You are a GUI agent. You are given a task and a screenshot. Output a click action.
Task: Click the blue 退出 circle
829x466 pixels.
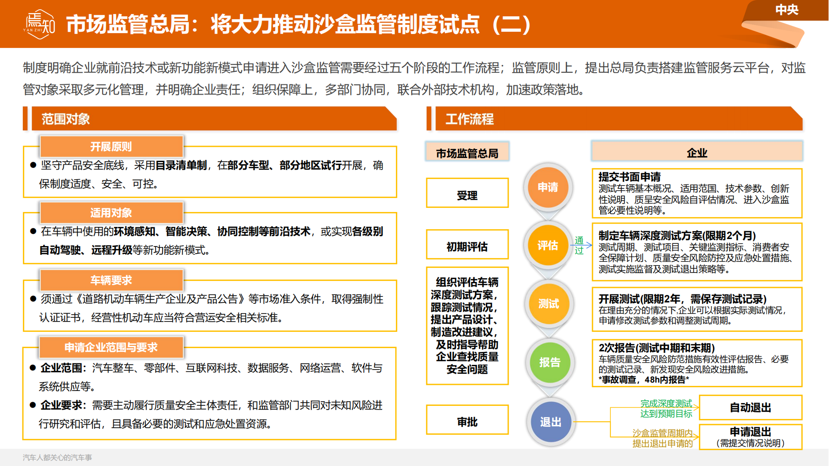click(x=551, y=422)
